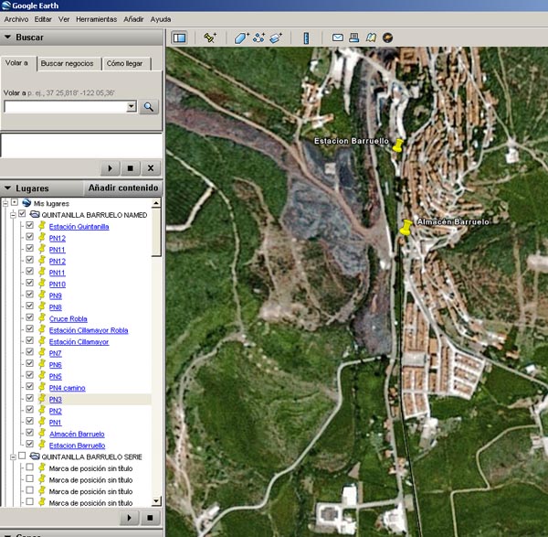Uncheck the Cruce Robla placemark checkbox

point(30,318)
